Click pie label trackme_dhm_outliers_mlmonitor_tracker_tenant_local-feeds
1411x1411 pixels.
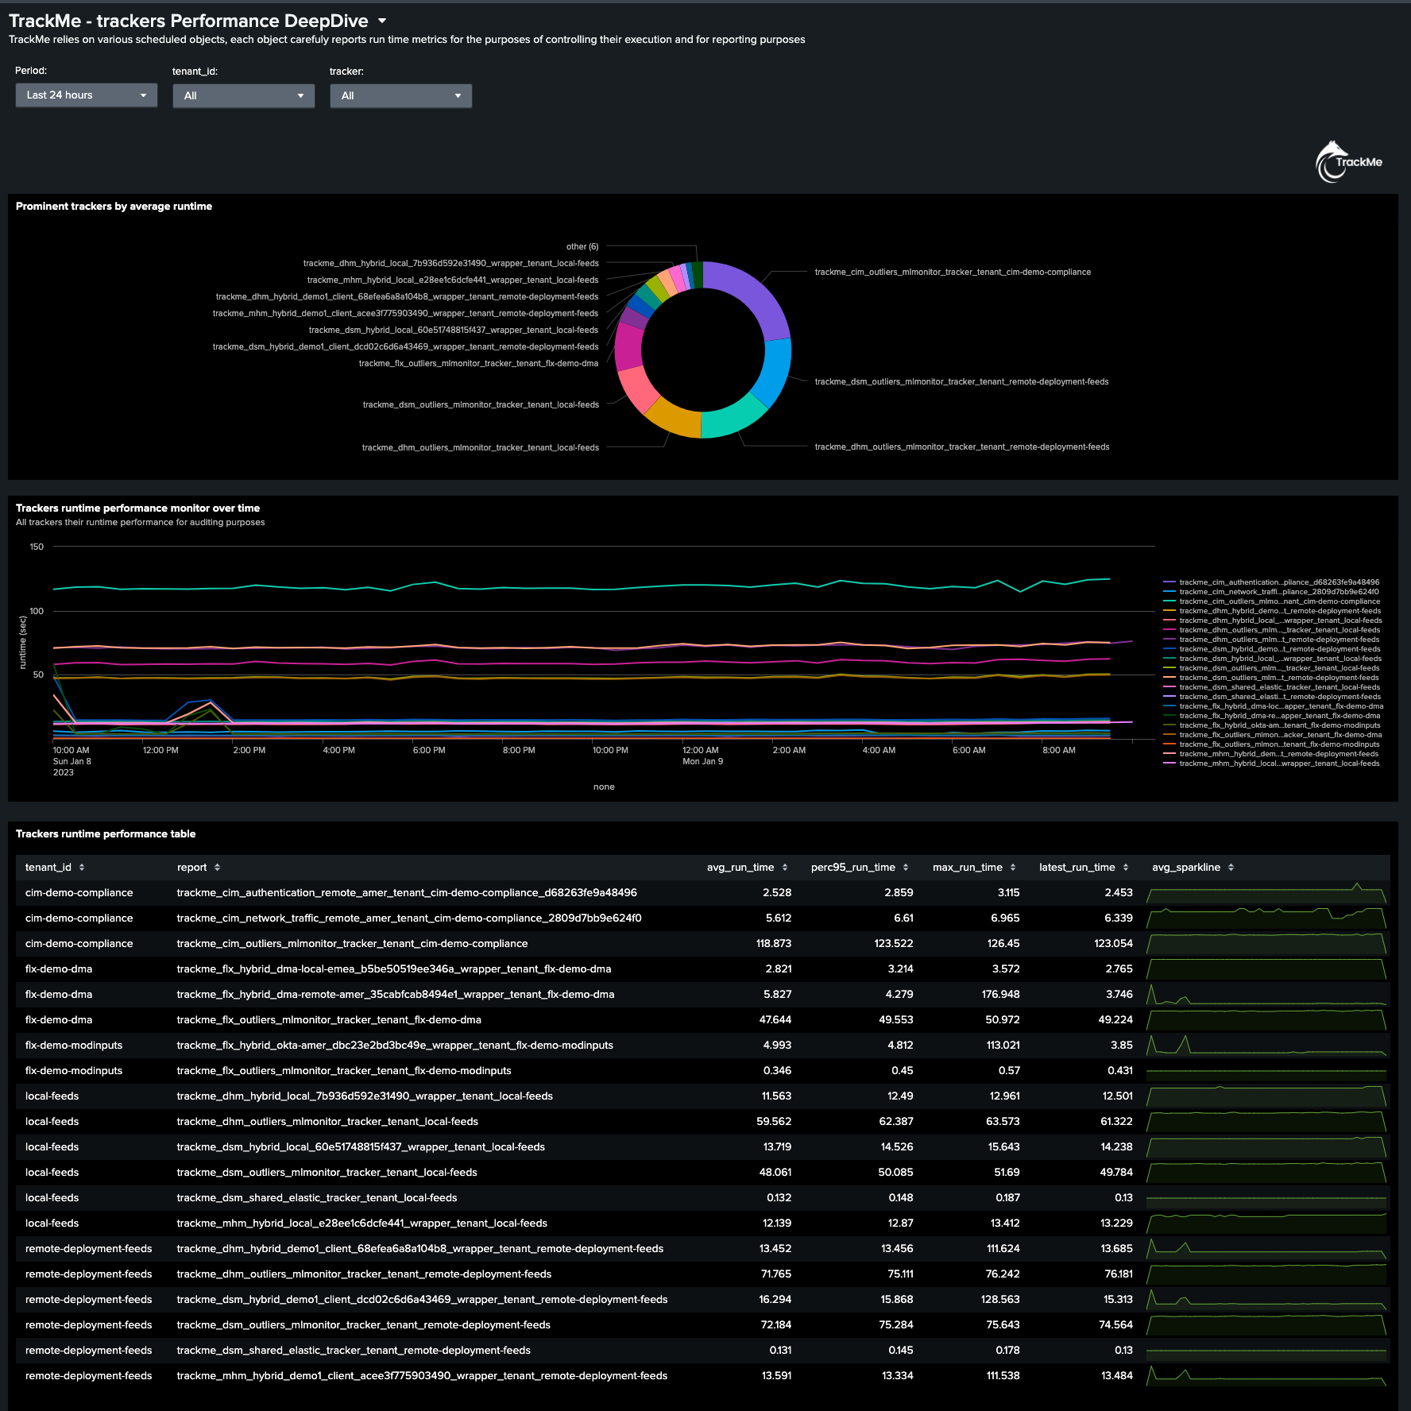pyautogui.click(x=481, y=448)
